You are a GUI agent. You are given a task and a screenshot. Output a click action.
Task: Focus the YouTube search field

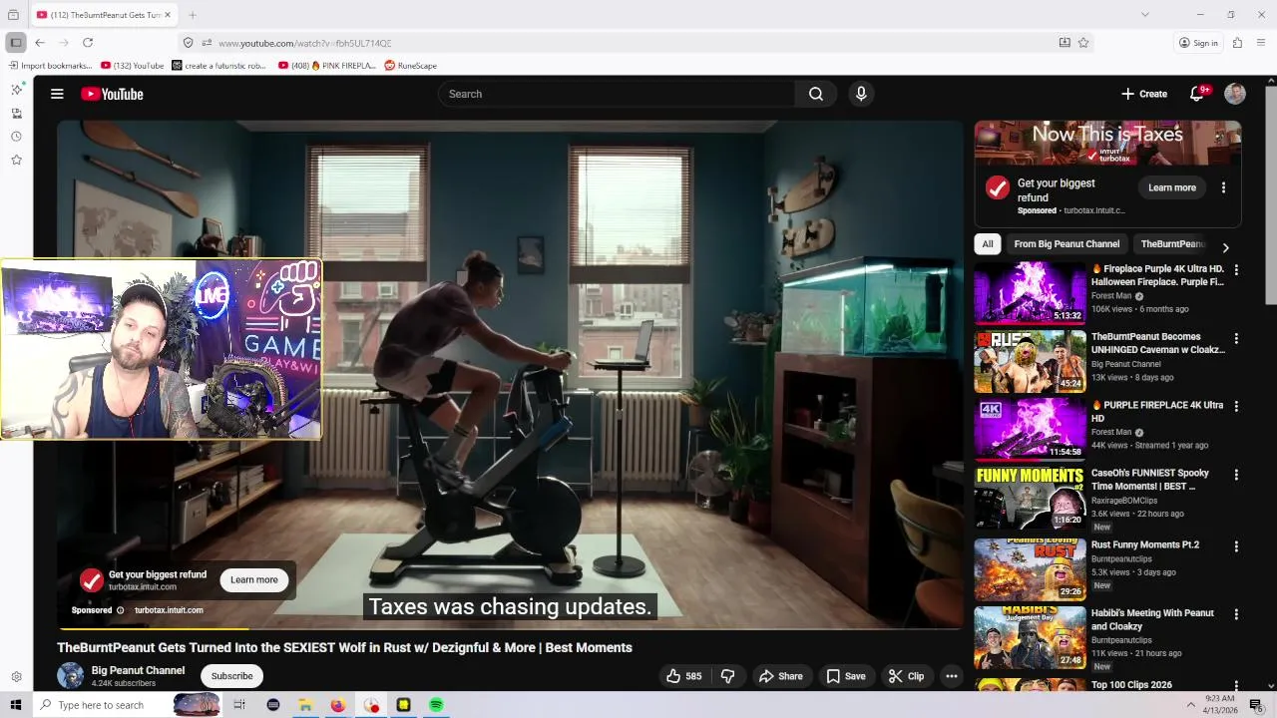tap(617, 94)
